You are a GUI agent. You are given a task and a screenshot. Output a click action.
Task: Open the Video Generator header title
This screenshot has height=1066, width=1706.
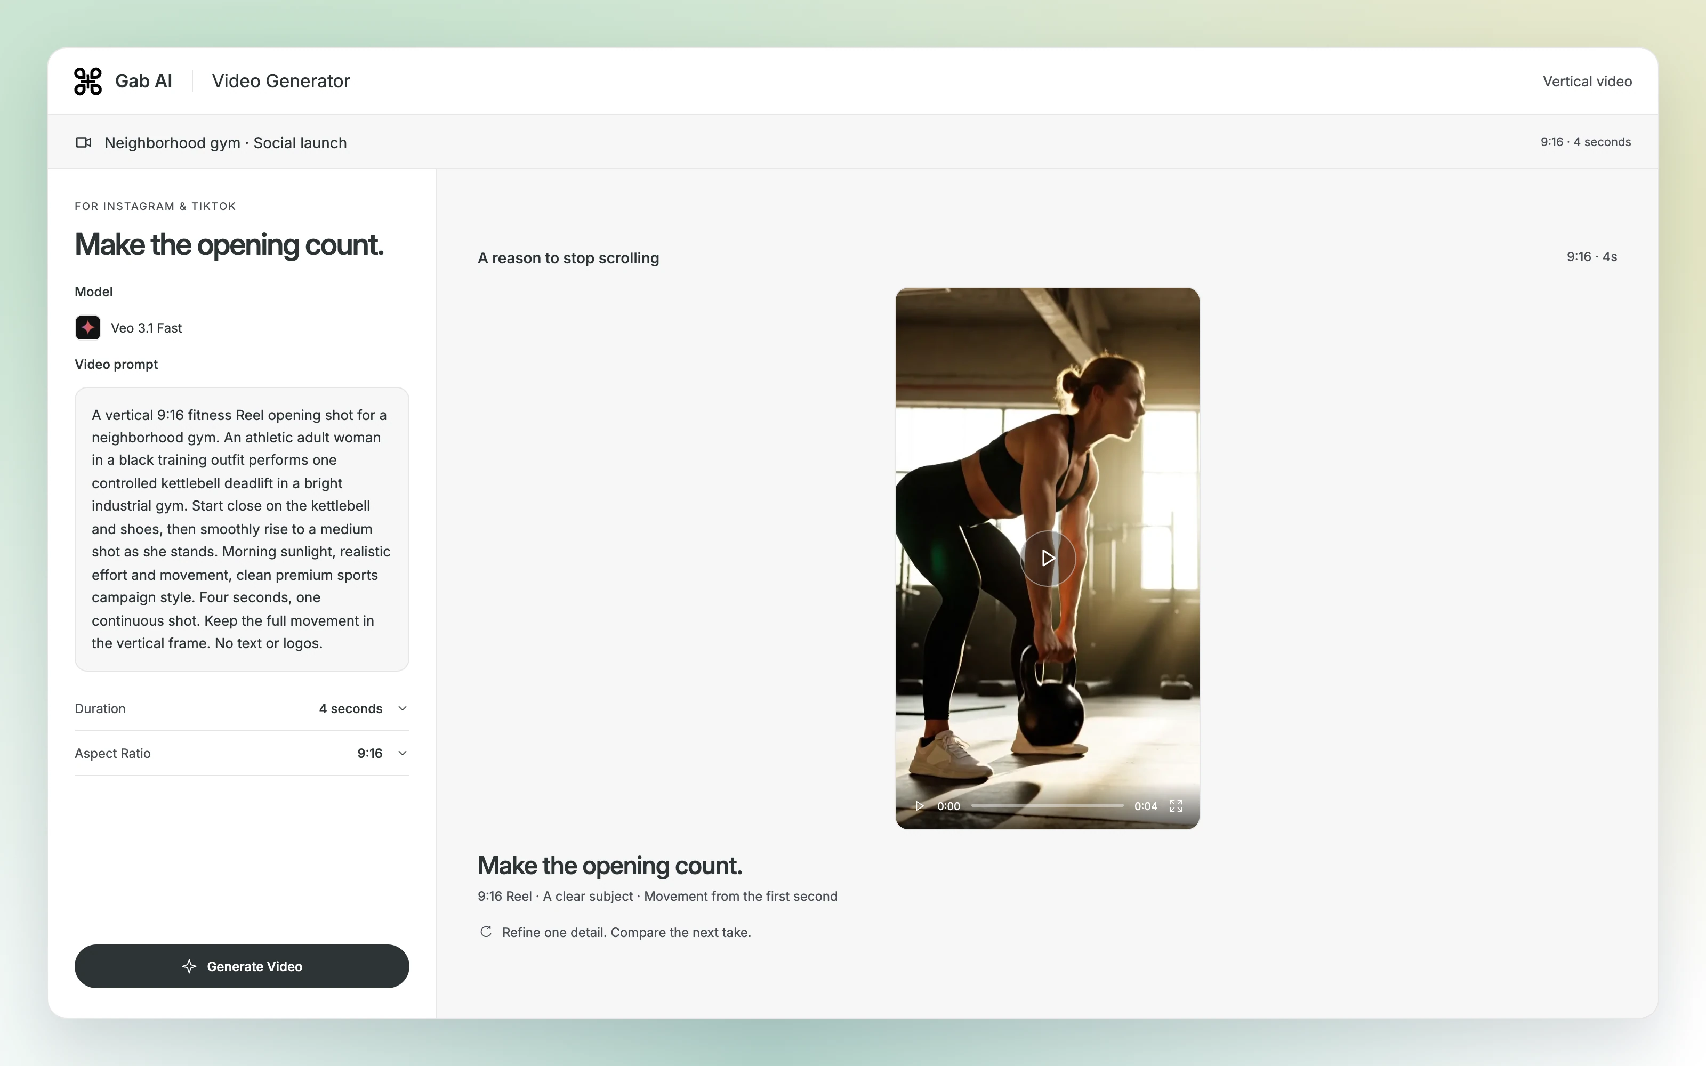[280, 81]
